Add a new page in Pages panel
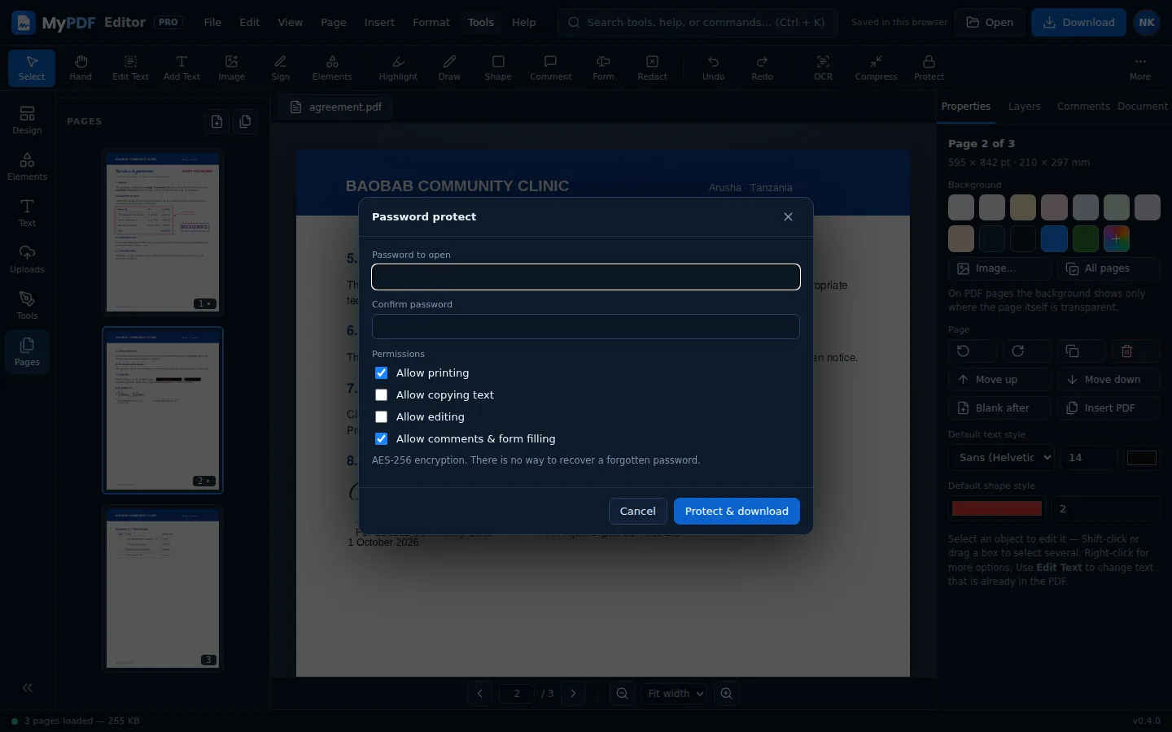Screen dimensions: 1172x732 (216, 121)
